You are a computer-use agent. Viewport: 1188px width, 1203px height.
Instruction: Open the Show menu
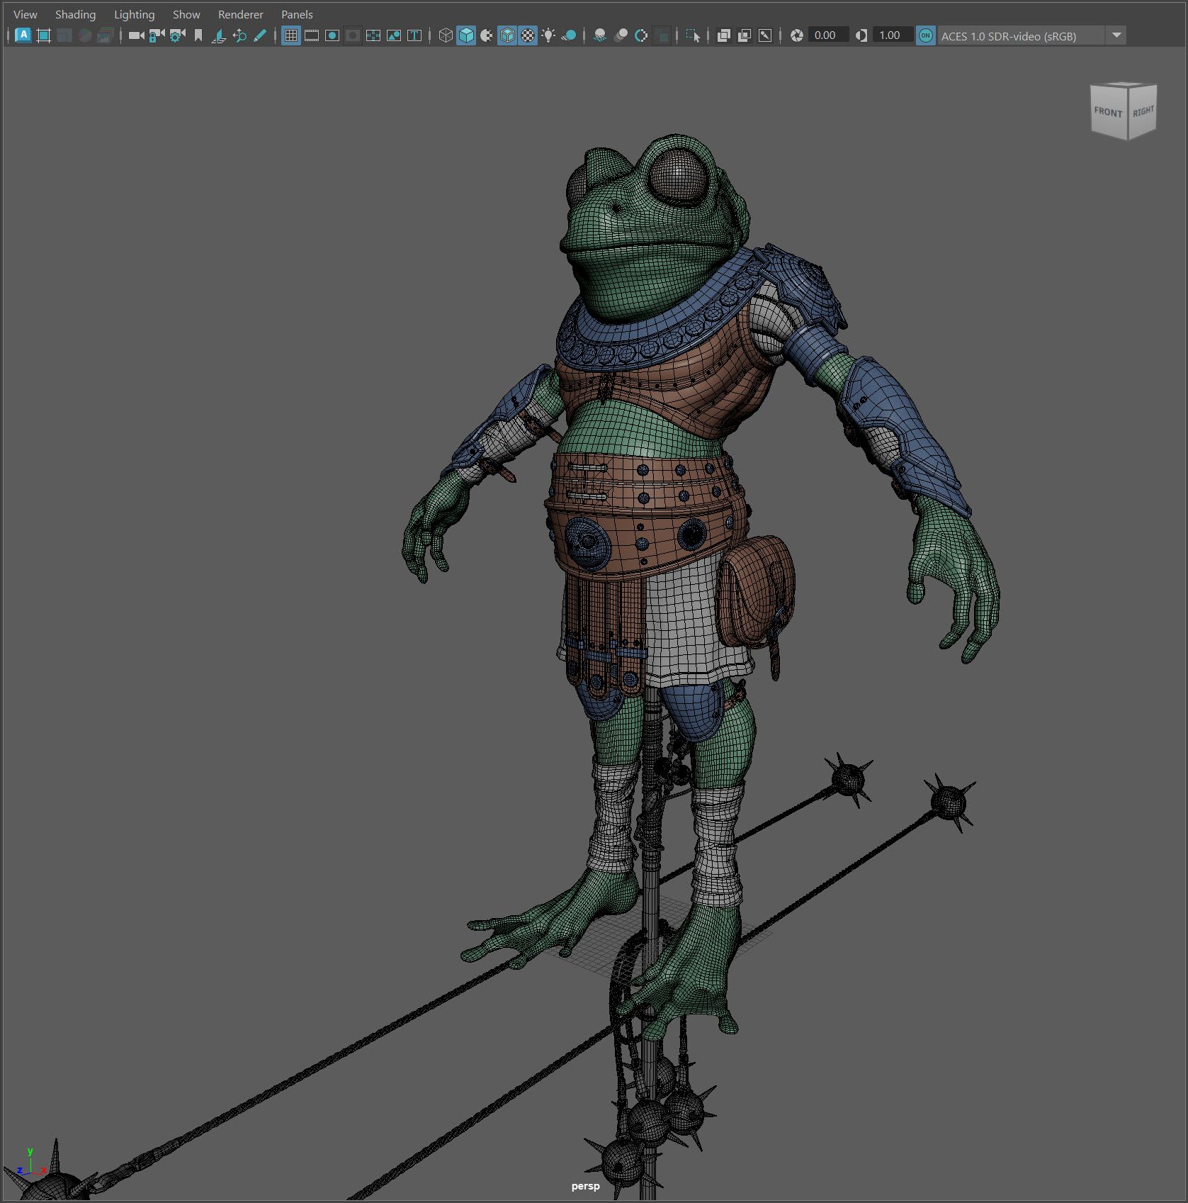186,14
